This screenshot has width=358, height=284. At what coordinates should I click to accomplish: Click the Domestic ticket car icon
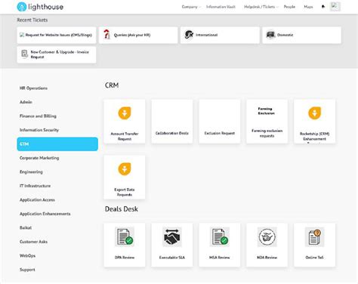[x=270, y=35]
